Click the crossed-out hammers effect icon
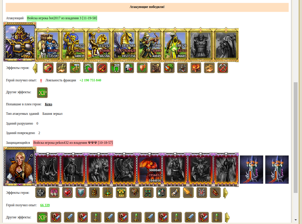 click(223, 68)
